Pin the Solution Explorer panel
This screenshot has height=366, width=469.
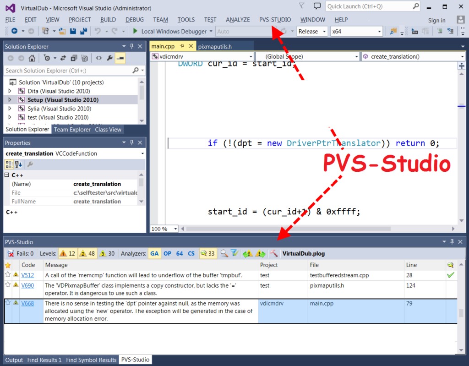coord(131,46)
